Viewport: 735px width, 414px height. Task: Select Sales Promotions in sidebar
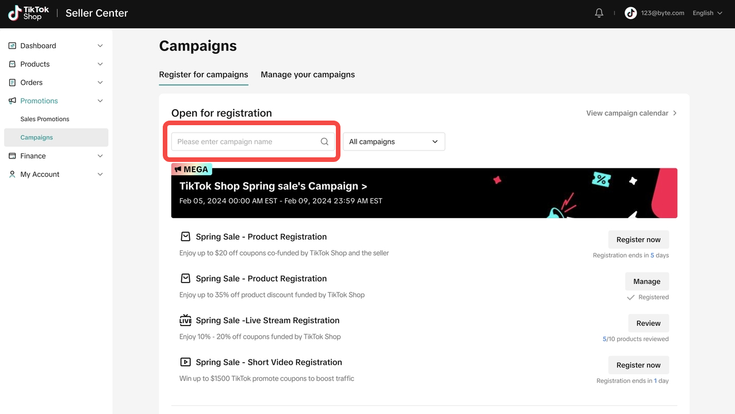point(45,119)
